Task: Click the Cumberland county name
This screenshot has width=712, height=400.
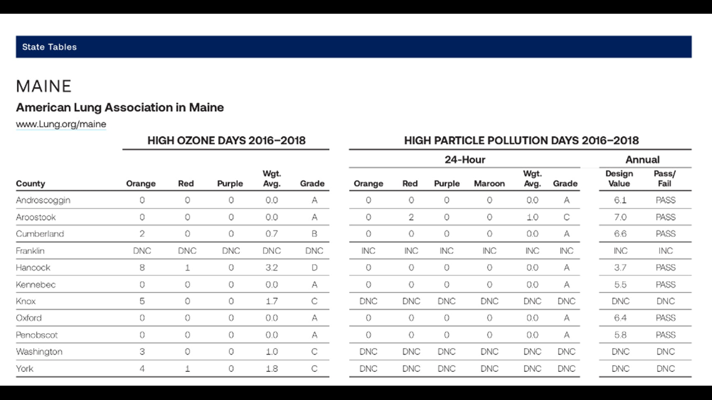Action: coord(40,233)
